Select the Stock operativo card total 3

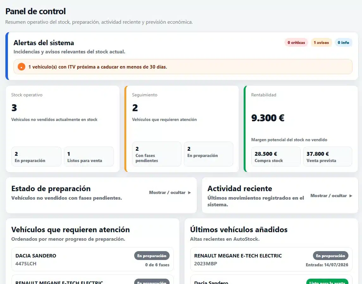14,108
